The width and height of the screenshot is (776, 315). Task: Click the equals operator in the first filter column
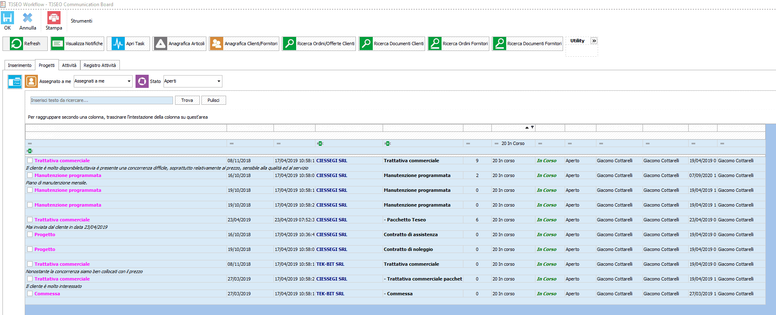coord(30,144)
